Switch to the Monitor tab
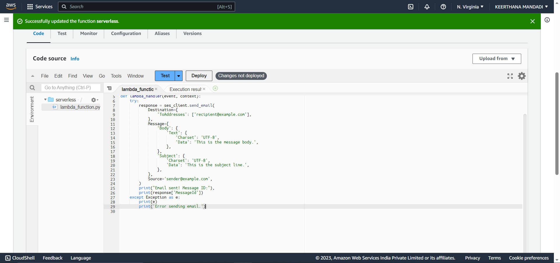This screenshot has height=263, width=560. pos(88,34)
